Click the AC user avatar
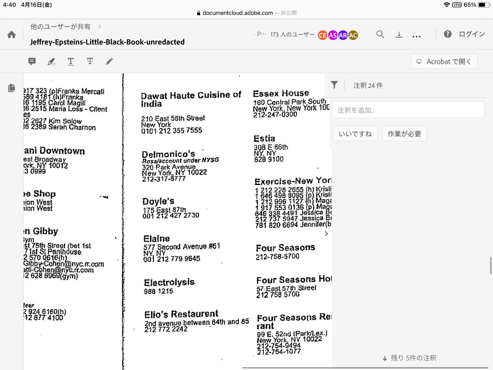Viewport: 493px width, 370px height. [353, 35]
